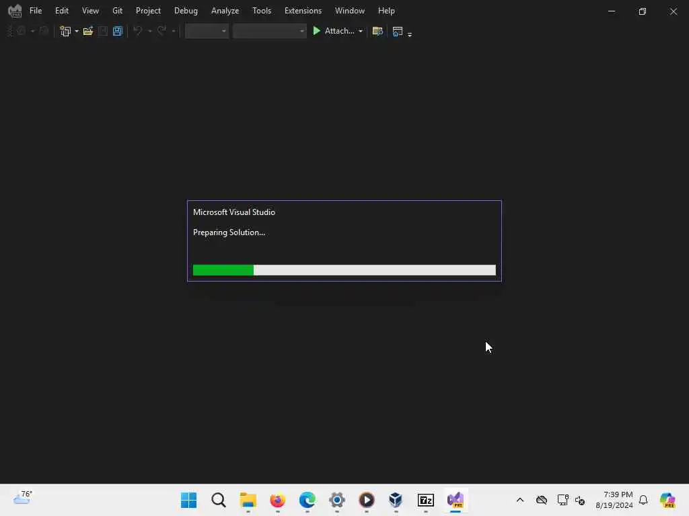Open the Solution Platforms combo box

269,31
